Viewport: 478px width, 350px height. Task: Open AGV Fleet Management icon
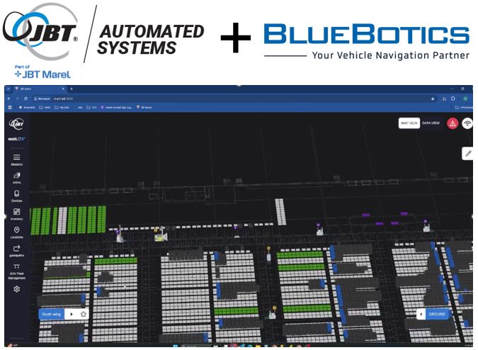(x=16, y=266)
